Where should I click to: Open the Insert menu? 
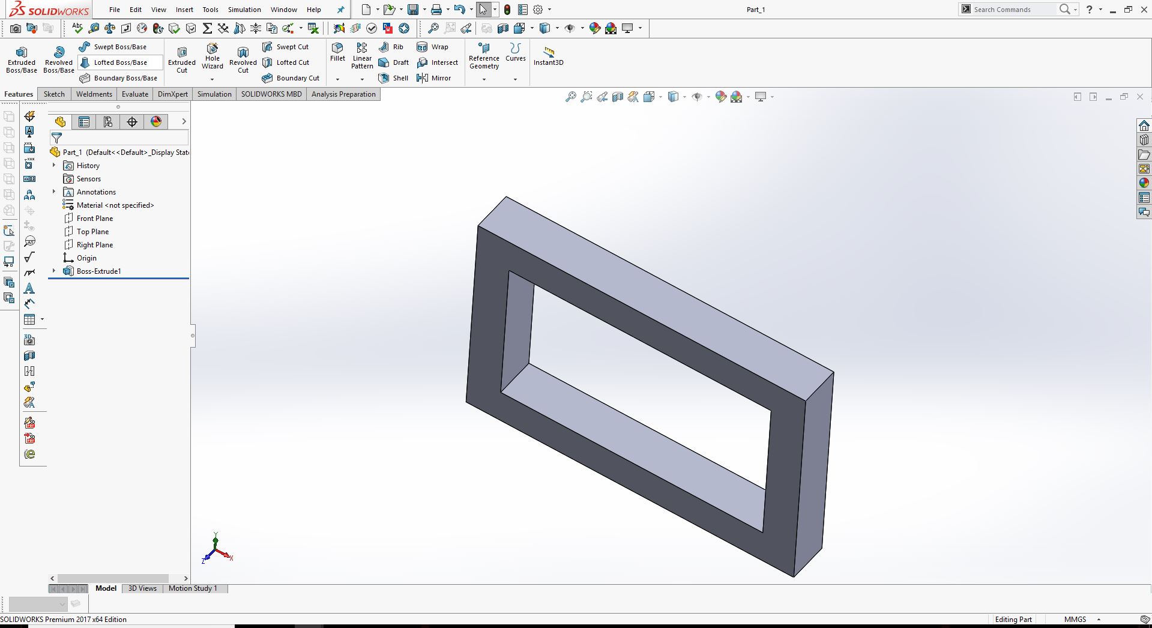pos(184,10)
